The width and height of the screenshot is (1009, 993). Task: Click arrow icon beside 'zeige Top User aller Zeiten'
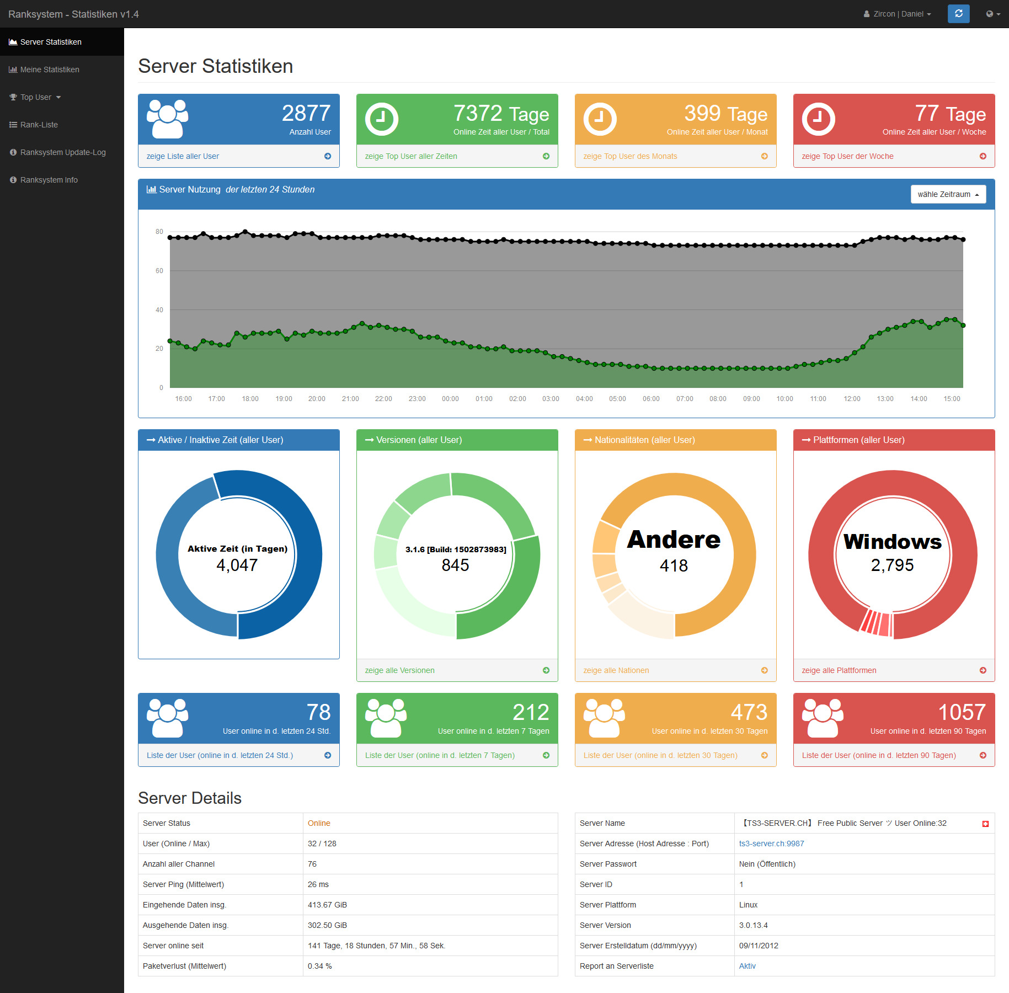546,156
